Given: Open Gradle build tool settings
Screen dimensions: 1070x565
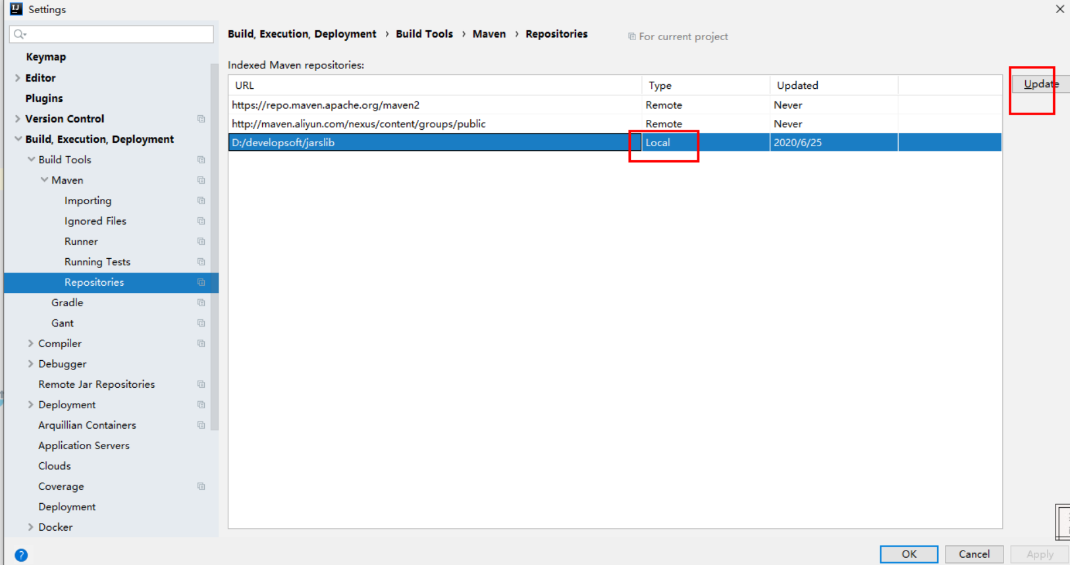Looking at the screenshot, I should [x=67, y=303].
